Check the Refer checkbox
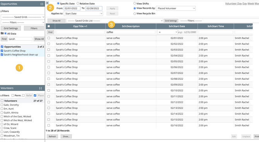 tap(23, 95)
